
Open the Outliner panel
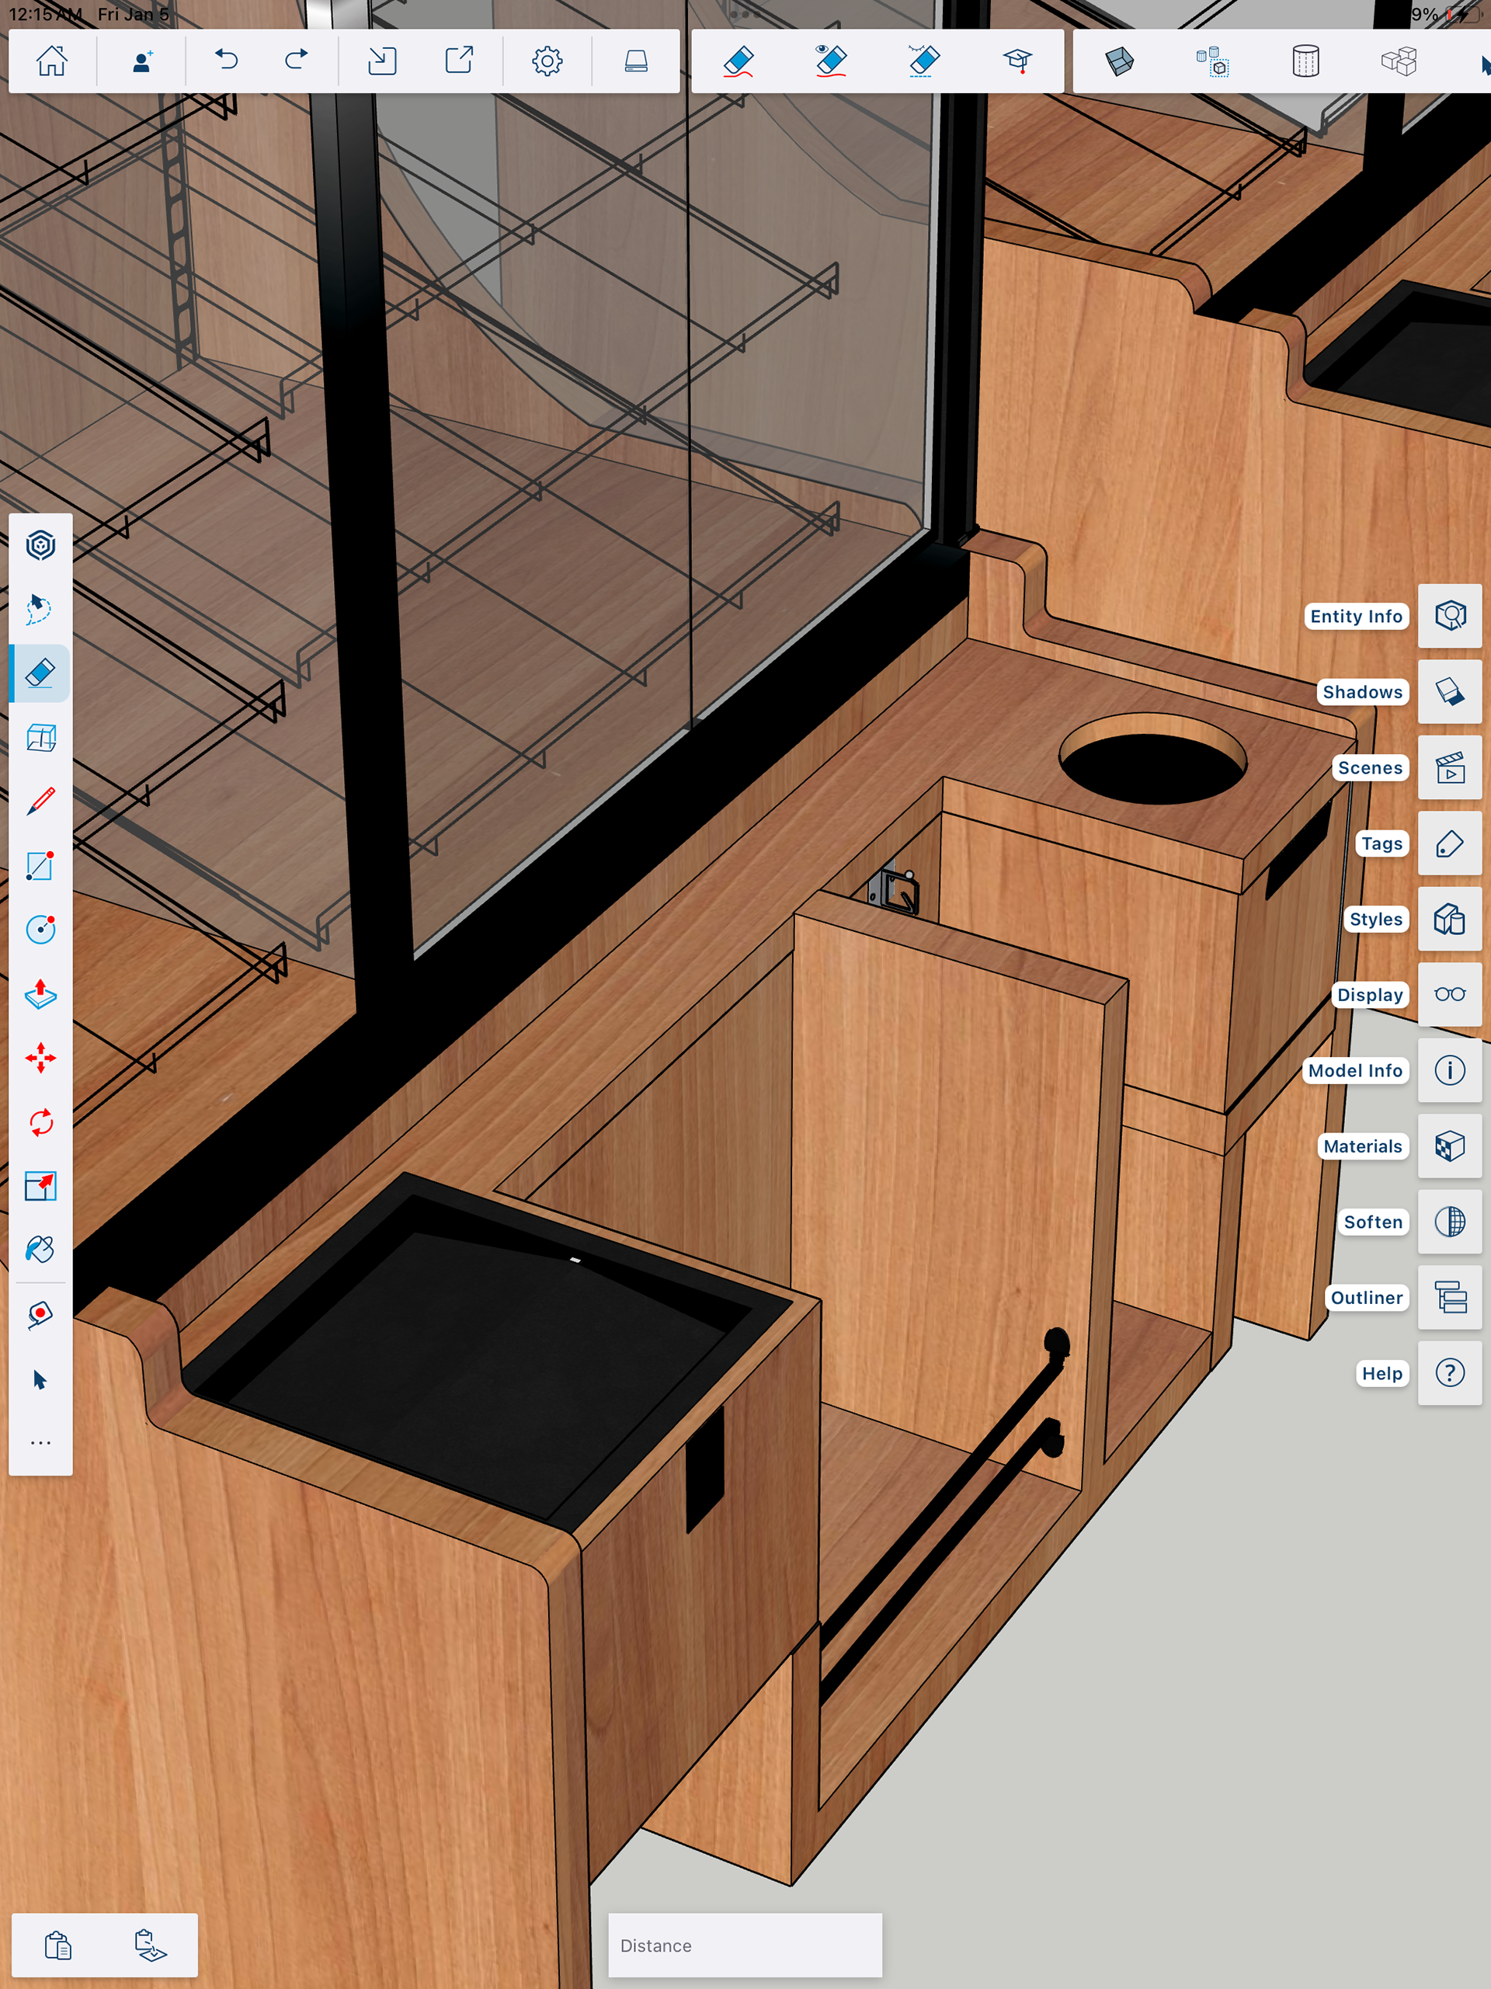click(x=1450, y=1298)
